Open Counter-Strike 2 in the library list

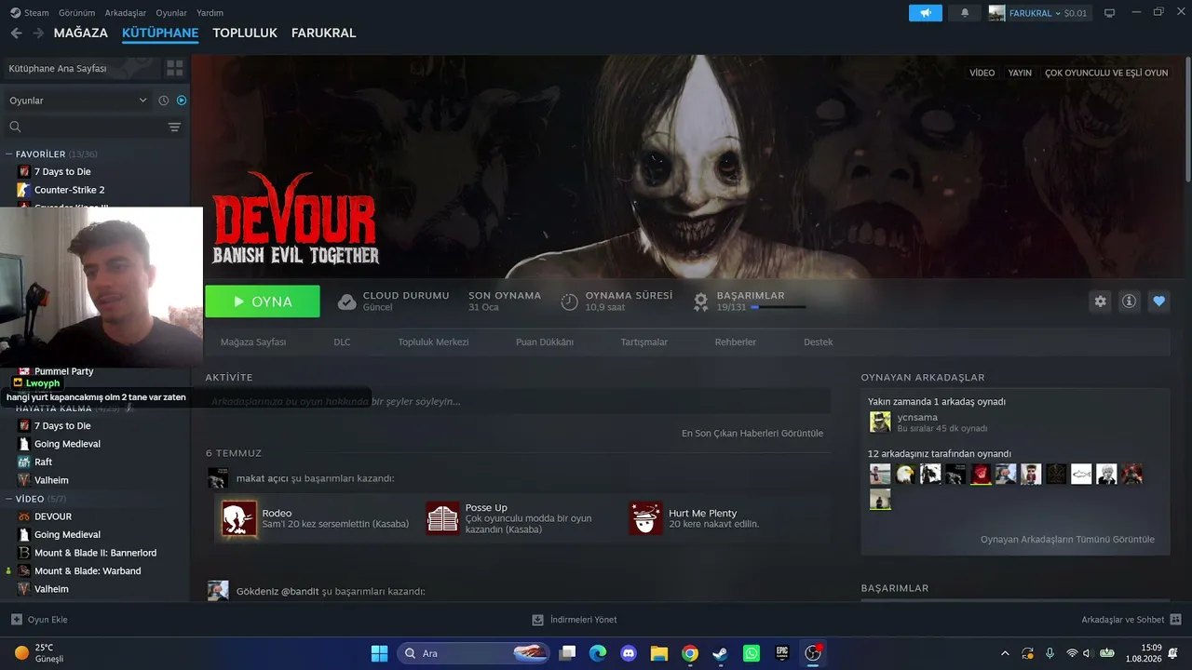tap(69, 190)
